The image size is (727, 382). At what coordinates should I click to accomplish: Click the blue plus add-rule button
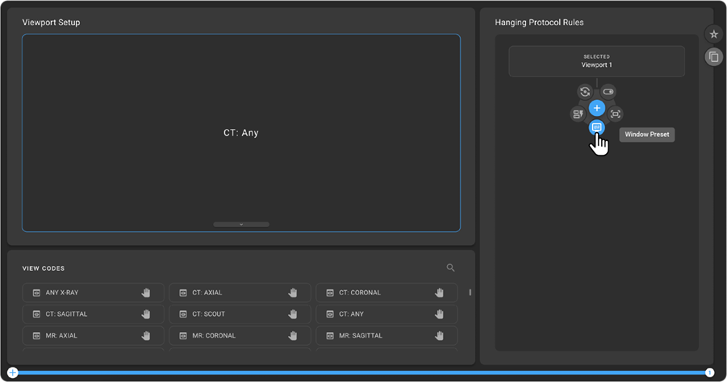596,108
